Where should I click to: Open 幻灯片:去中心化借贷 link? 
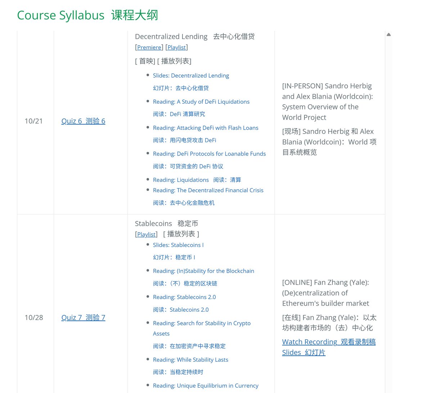click(x=181, y=88)
